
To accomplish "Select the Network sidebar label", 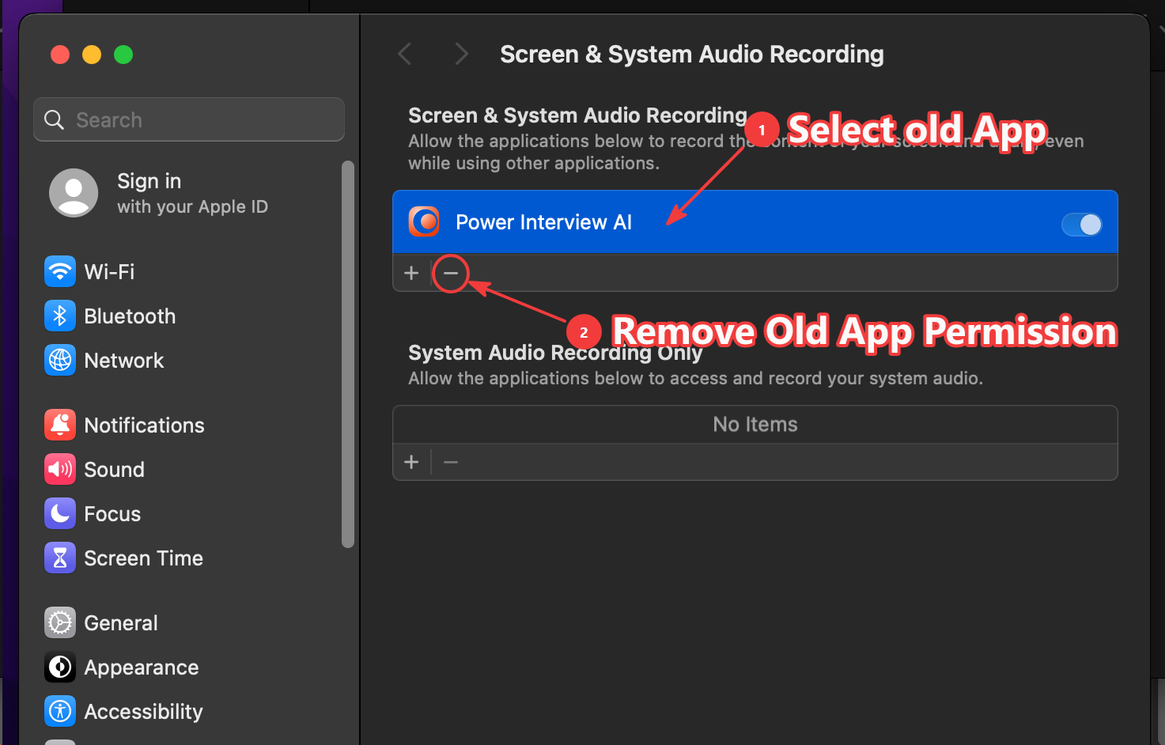I will pyautogui.click(x=123, y=361).
